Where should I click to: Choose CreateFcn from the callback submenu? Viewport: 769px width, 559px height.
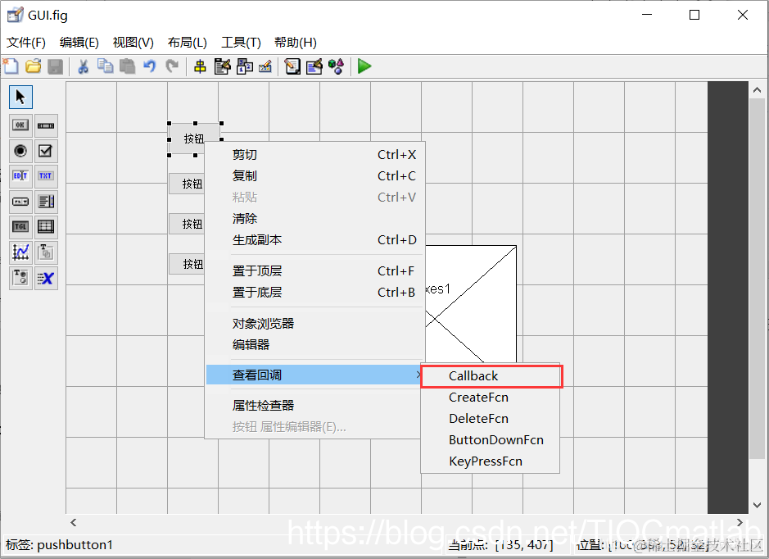[477, 397]
